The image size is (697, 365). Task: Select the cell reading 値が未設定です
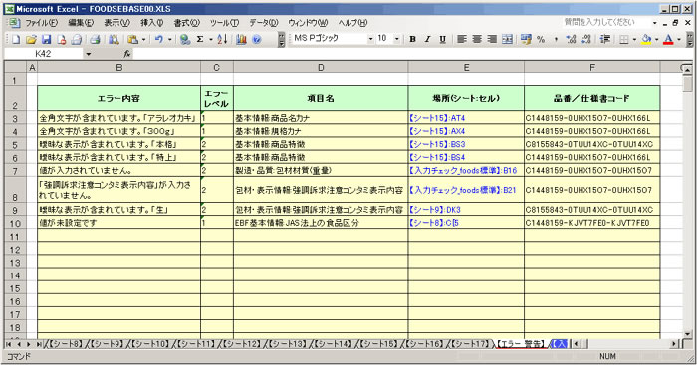click(118, 223)
